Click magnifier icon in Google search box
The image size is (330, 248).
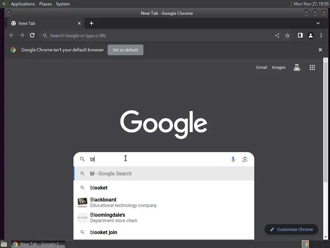82,159
